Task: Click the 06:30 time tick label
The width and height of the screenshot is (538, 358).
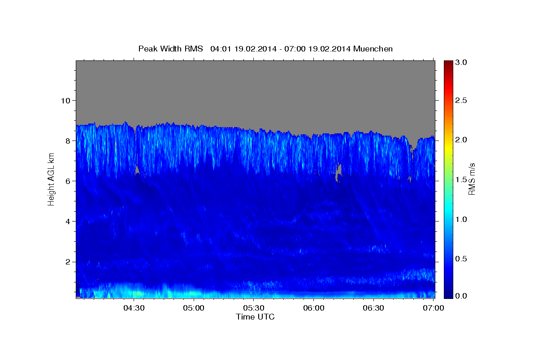Action: (373, 308)
